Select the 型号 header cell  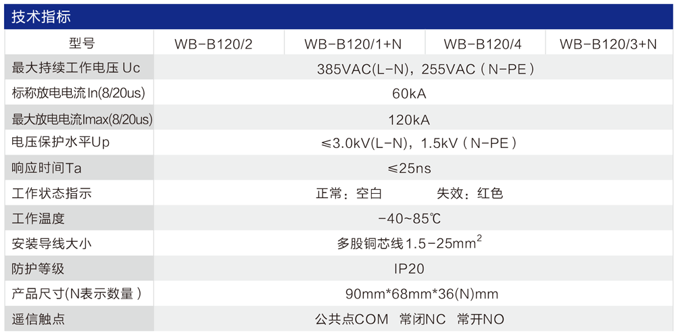coord(79,45)
